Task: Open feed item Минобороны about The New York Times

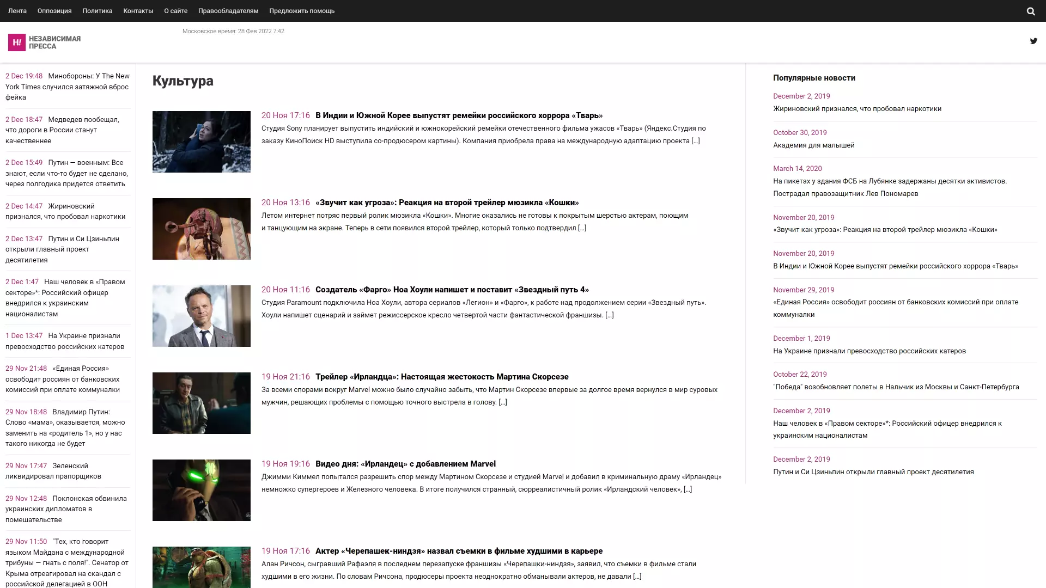Action: (x=68, y=87)
